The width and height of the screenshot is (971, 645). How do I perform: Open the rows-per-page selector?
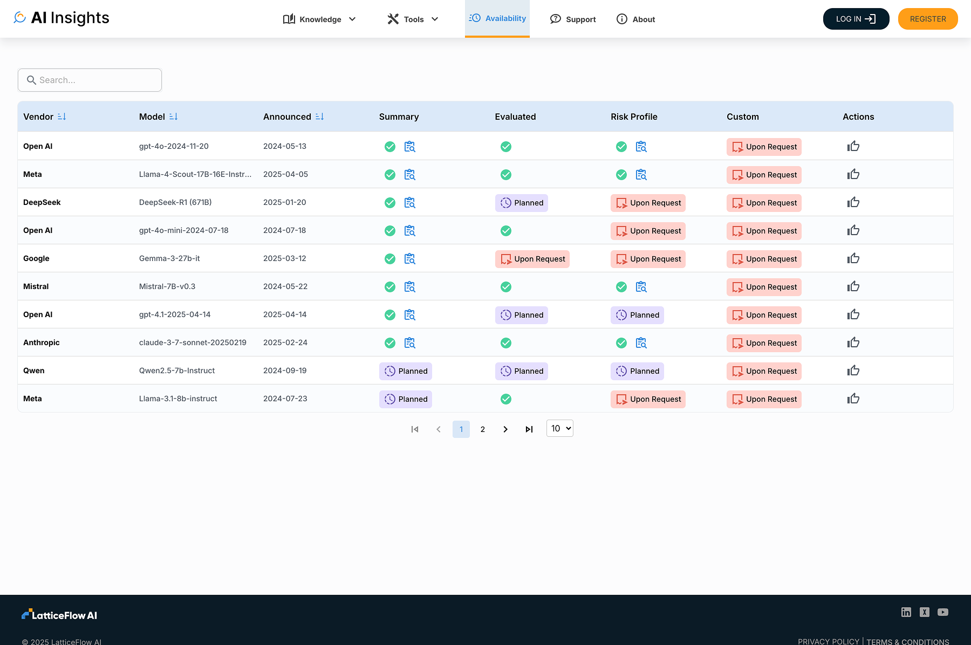click(x=559, y=428)
